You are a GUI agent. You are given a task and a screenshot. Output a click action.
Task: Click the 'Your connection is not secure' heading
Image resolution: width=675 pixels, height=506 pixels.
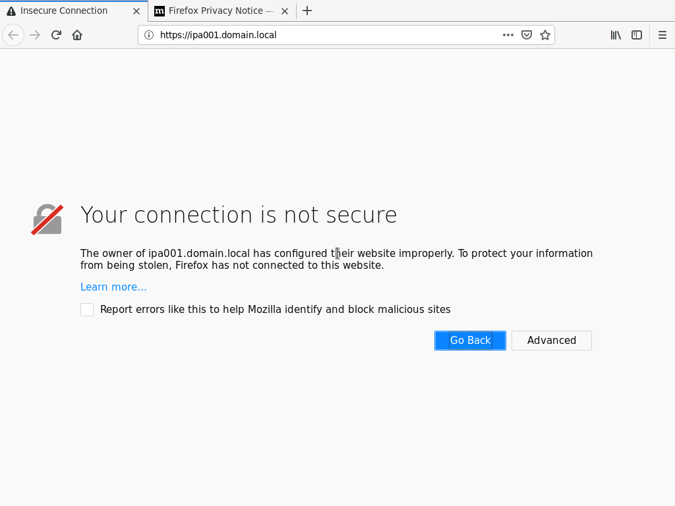tap(239, 214)
